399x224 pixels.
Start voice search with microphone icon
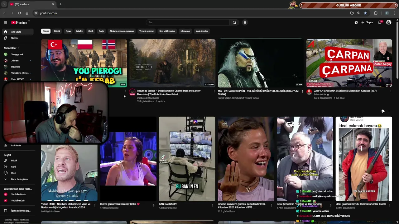(245, 22)
